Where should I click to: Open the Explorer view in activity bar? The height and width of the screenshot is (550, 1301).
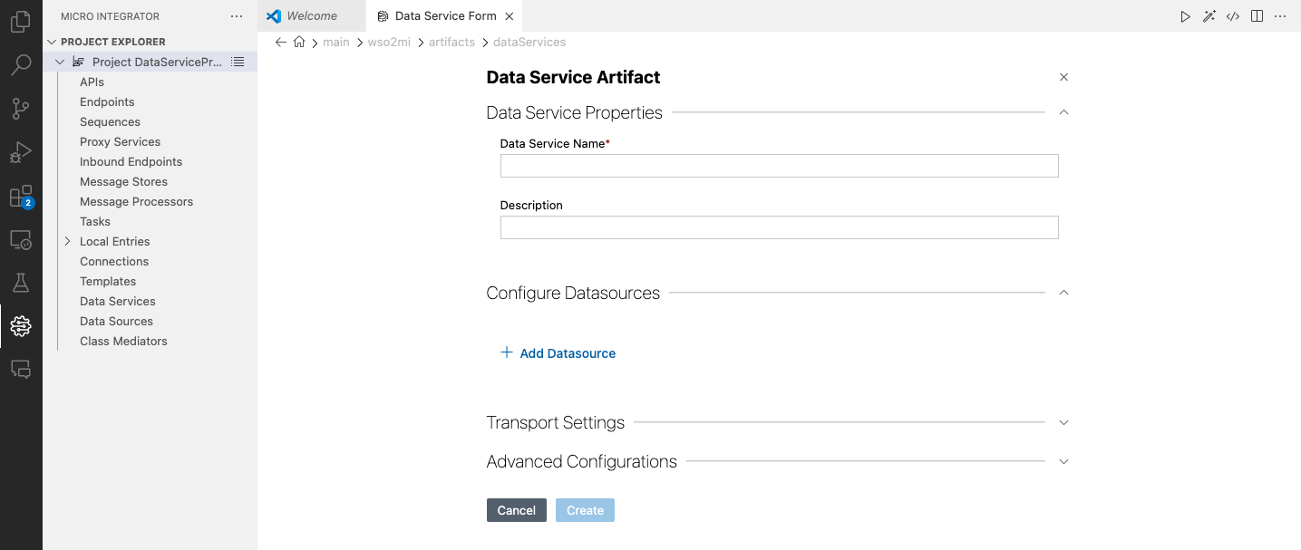click(x=21, y=22)
